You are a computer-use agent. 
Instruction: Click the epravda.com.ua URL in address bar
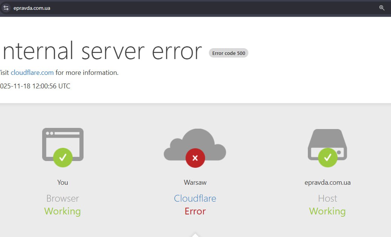click(x=32, y=8)
